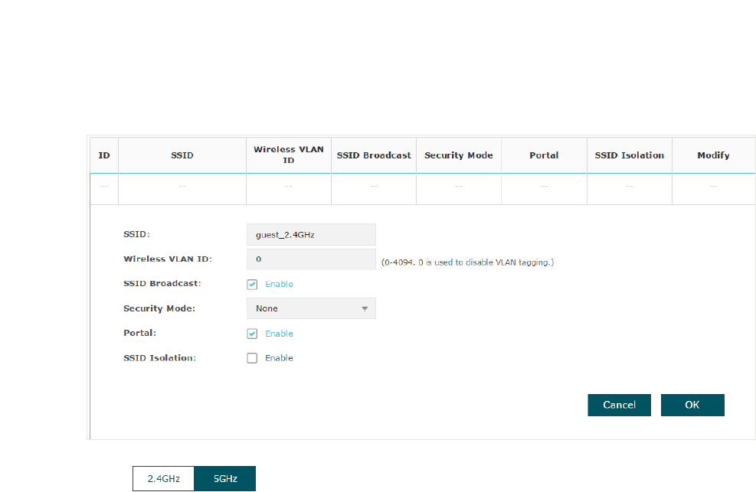
Task: Open the Security Mode dropdown
Action: 311,308
